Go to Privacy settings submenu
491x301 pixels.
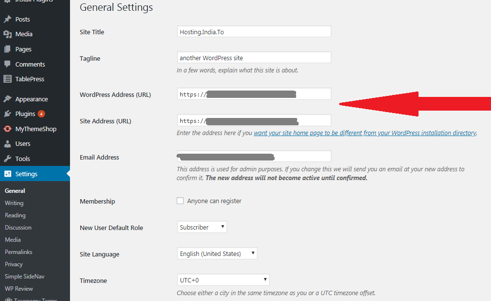point(14,264)
